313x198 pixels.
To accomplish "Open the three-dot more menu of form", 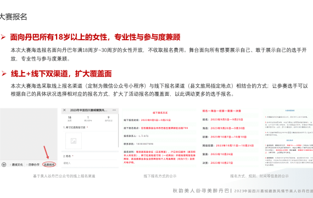I will click(x=114, y=110).
